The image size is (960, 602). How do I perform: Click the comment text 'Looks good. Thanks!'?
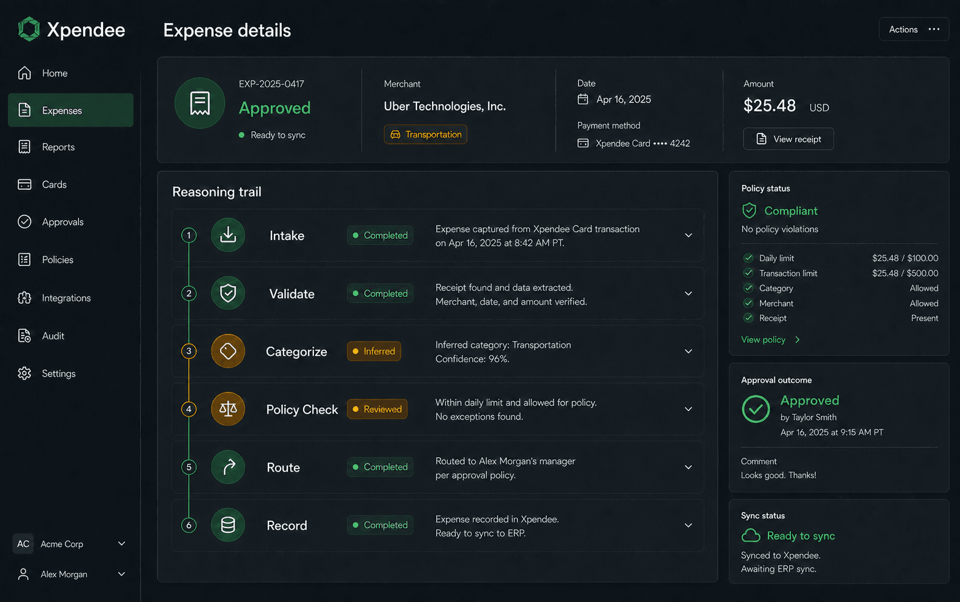[x=778, y=475]
